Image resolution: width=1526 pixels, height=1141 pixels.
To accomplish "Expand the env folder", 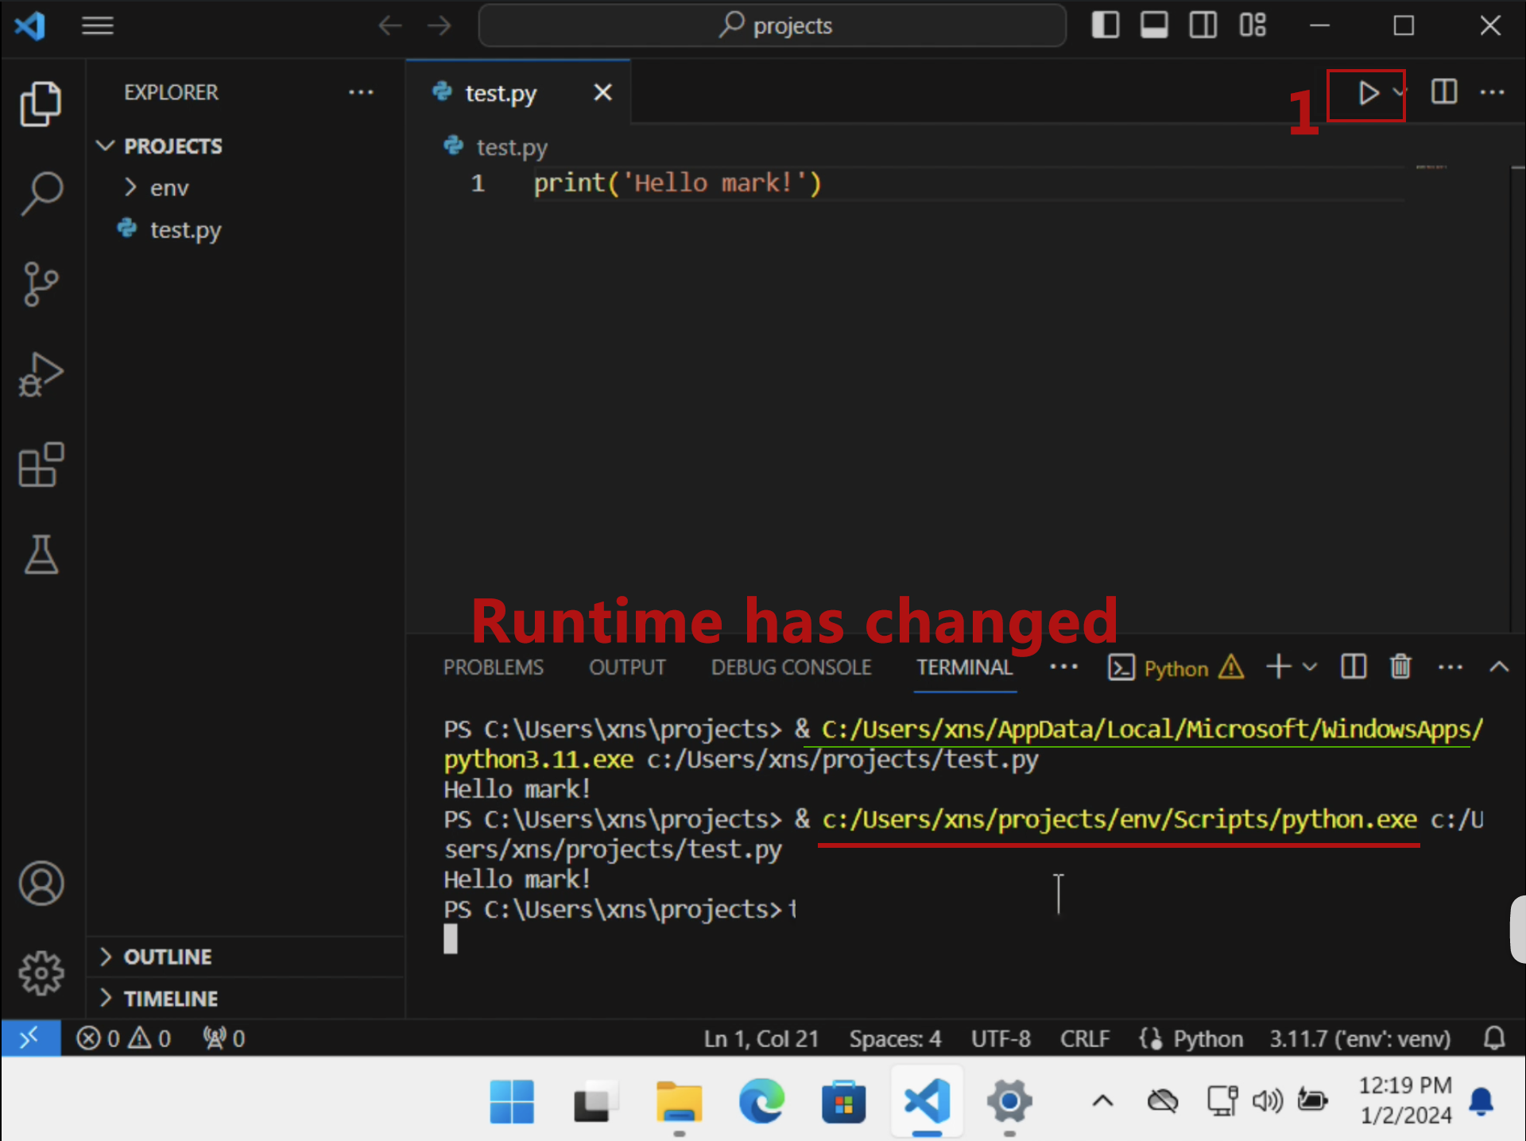I will click(246, 188).
